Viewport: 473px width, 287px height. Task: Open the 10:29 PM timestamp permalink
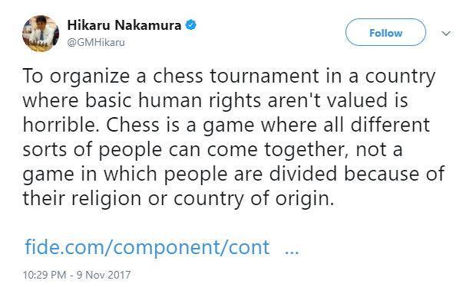[x=45, y=275]
